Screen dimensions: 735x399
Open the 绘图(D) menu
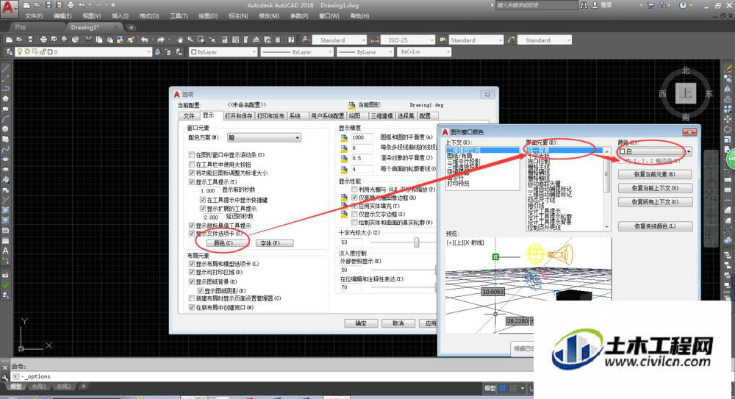208,16
